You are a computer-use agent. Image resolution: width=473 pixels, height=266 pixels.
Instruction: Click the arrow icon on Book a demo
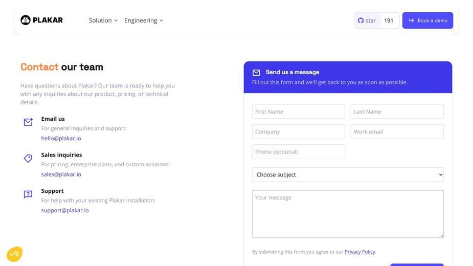pyautogui.click(x=412, y=20)
